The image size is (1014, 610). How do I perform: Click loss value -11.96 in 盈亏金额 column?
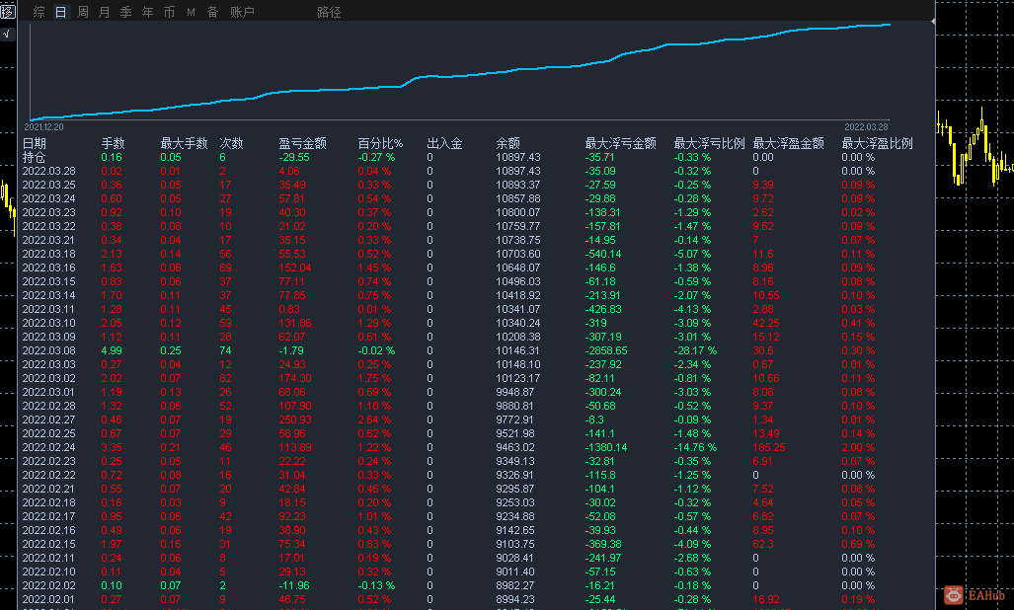point(294,585)
